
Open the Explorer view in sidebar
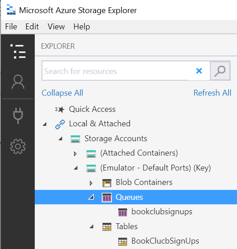[18, 51]
